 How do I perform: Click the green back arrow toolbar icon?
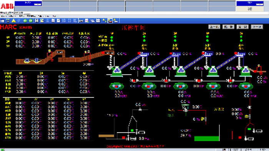[25, 21]
